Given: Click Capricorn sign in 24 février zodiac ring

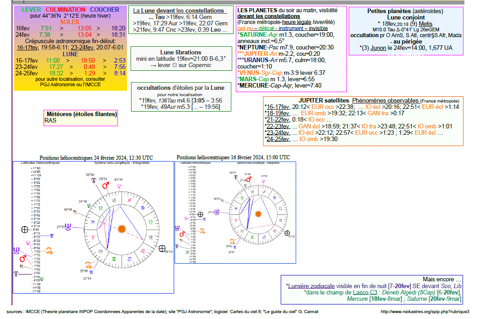Looking at the screenshot, I should pos(114,200).
